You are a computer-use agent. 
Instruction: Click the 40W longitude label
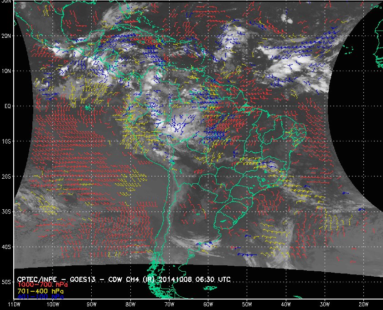pyautogui.click(x=286, y=305)
